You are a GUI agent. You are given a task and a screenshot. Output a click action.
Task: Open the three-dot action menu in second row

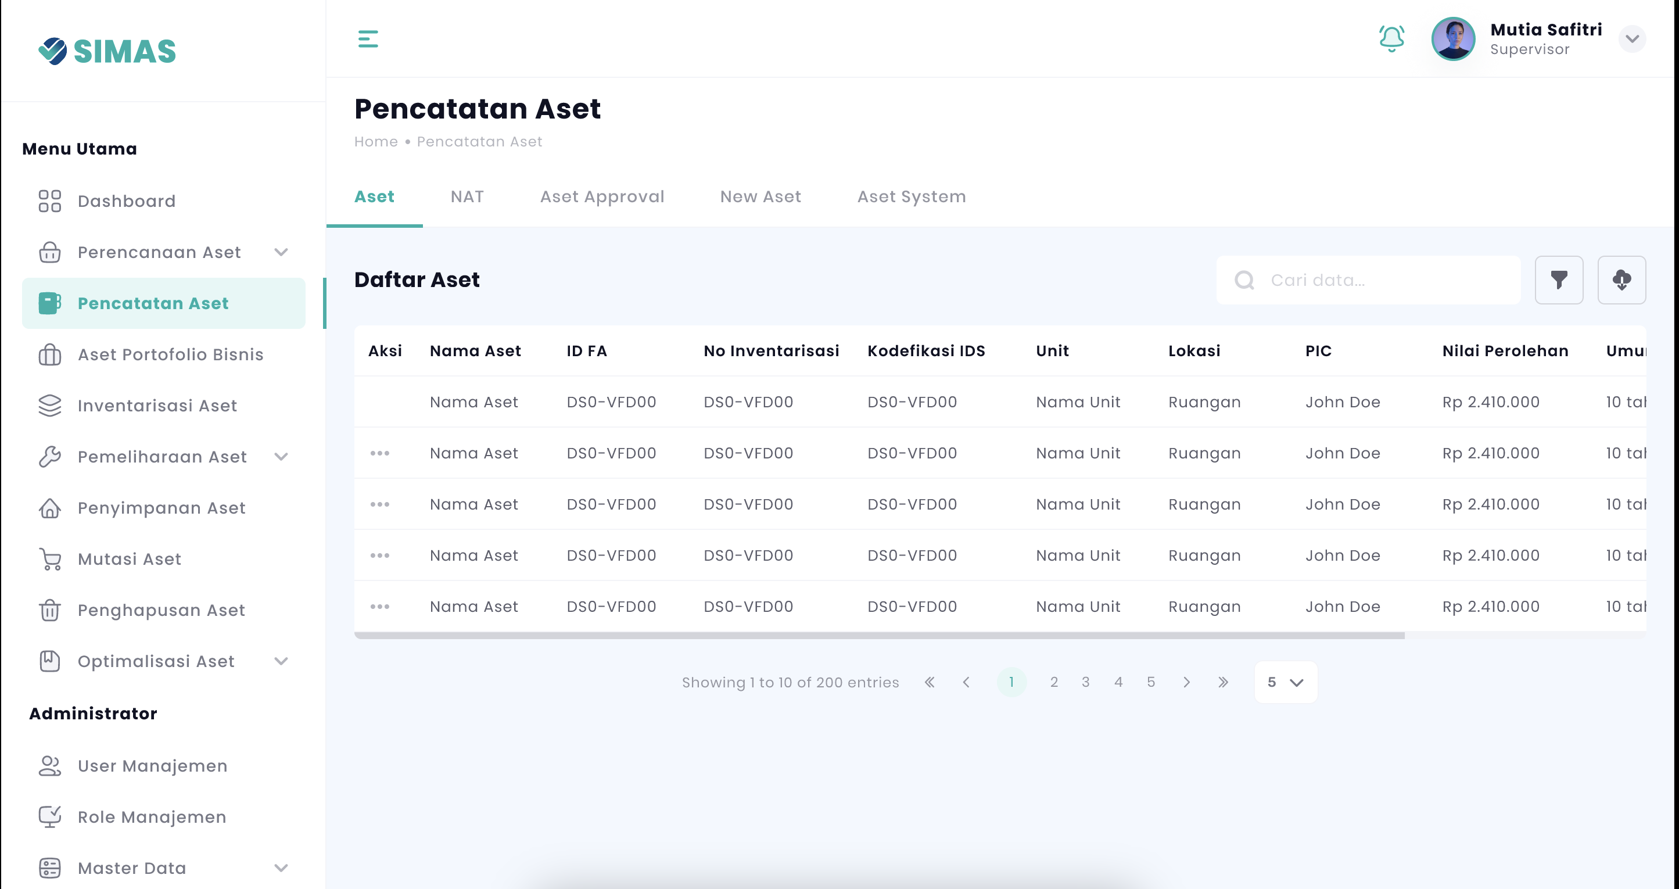[379, 453]
